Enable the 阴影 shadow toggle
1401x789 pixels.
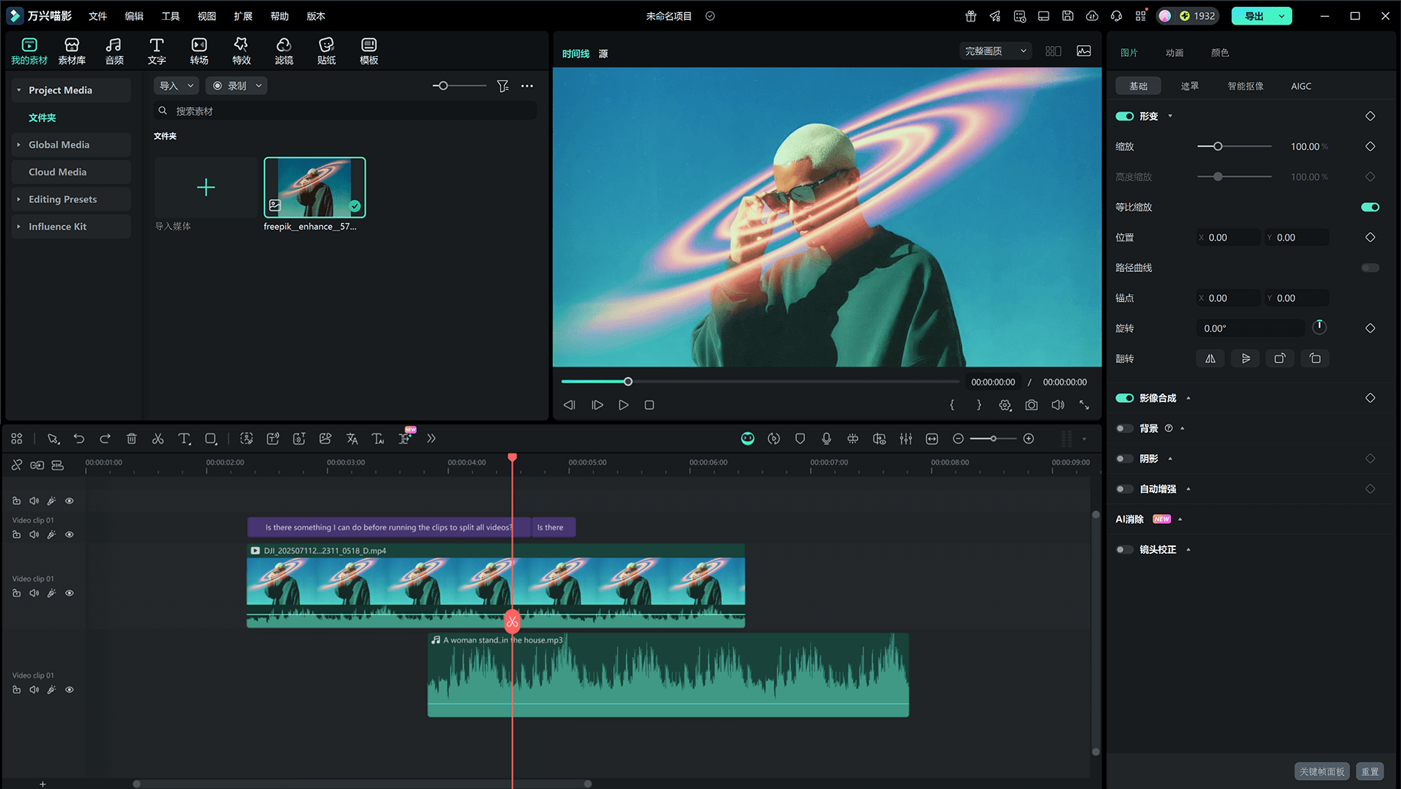1124,459
